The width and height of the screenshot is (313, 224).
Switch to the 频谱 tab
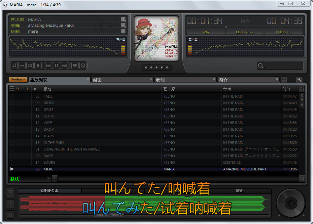tap(239, 191)
